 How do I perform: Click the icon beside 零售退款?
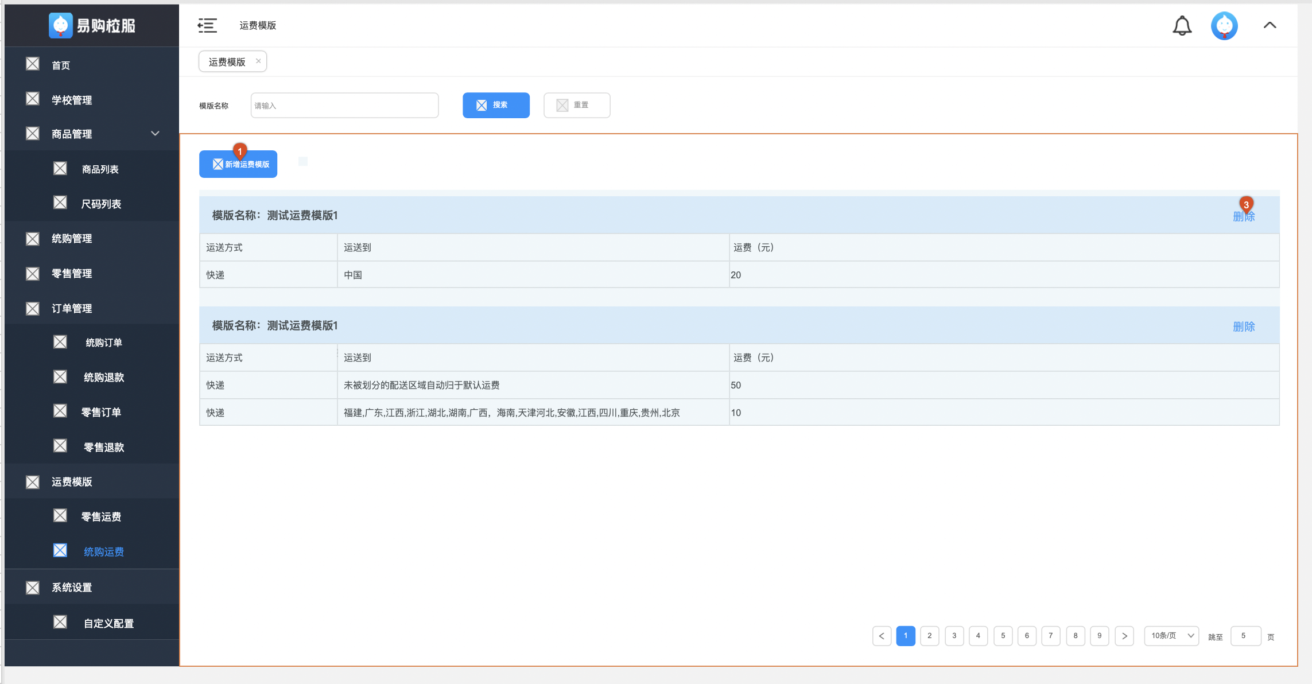[60, 446]
